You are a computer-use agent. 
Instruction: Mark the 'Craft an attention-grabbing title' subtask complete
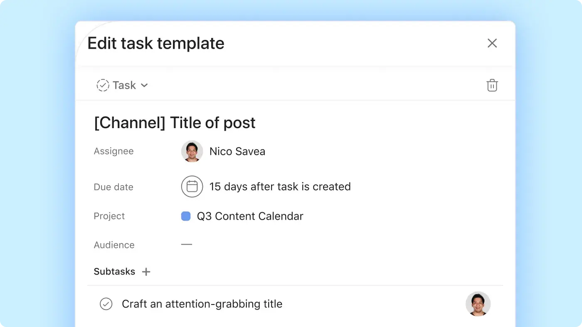click(106, 304)
